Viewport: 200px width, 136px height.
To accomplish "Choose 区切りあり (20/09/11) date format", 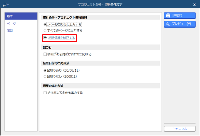I will coord(45,70).
